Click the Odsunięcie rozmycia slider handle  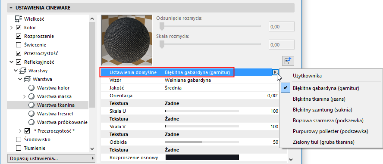[x=161, y=26]
